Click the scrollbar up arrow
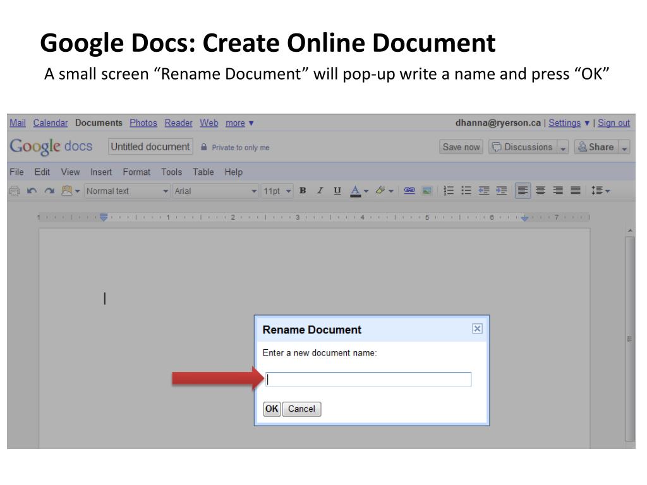647x485 pixels. (x=630, y=231)
